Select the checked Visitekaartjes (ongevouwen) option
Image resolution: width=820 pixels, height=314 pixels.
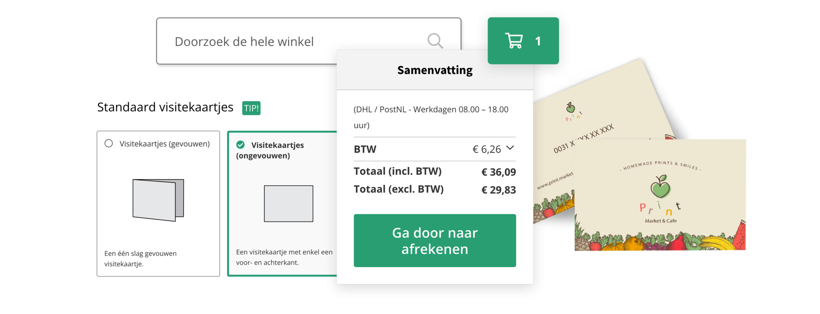click(x=241, y=145)
